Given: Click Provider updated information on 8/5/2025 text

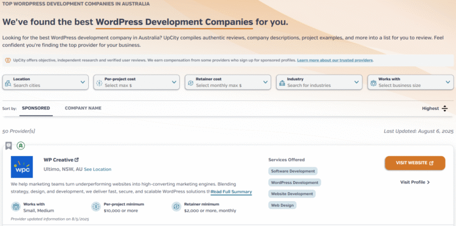Looking at the screenshot, I should pos(50,219).
